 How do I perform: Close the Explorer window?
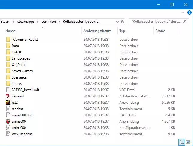tap(186, 4)
